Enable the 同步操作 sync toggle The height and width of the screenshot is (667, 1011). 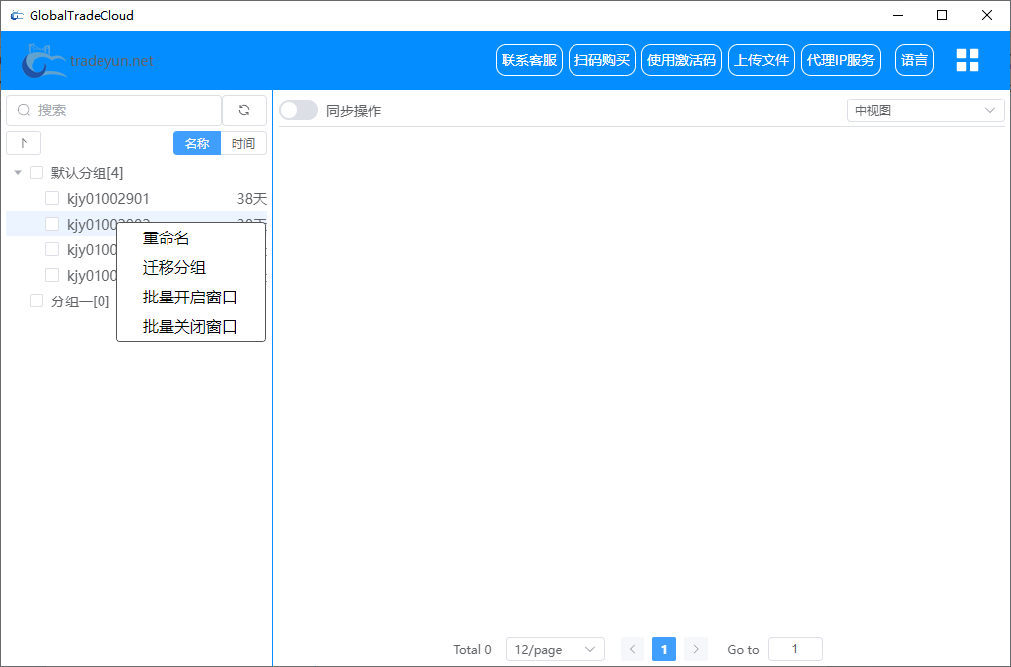pos(299,110)
